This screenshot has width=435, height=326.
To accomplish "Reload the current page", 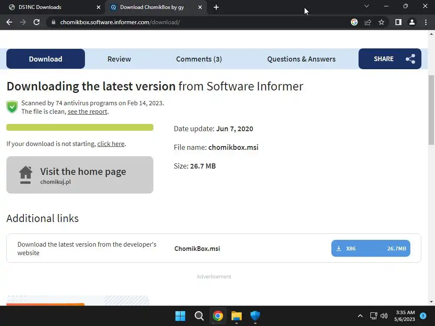I will coord(37,22).
